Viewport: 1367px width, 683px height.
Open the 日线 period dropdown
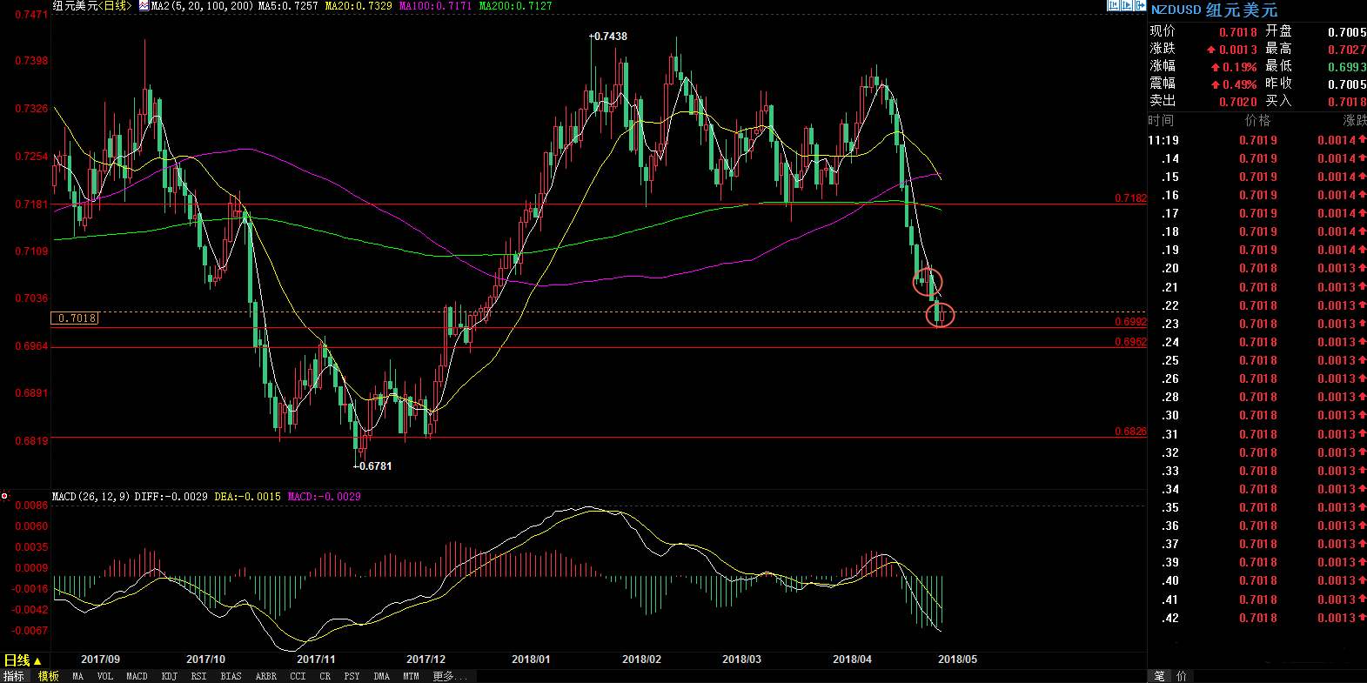coord(23,660)
